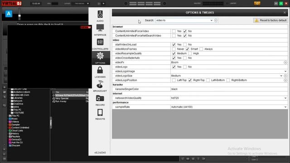Set startVideoOnLoad to No

pyautogui.click(x=185, y=44)
